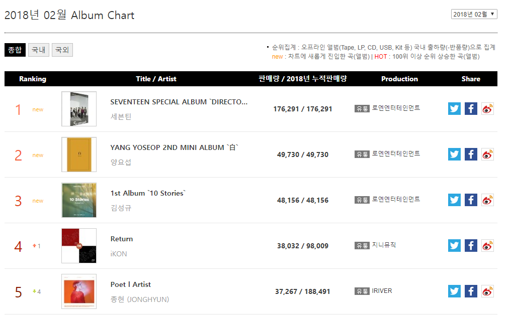The image size is (509, 315).
Task: Select the 종합 overall chart tab
Action: pos(15,50)
